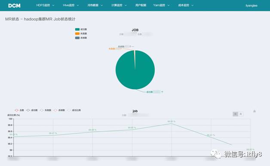Click the DCM logo
This screenshot has width=270, height=166.
click(x=14, y=6)
